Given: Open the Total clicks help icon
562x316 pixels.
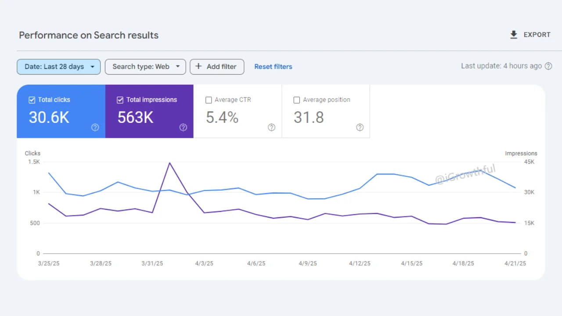Looking at the screenshot, I should 95,127.
